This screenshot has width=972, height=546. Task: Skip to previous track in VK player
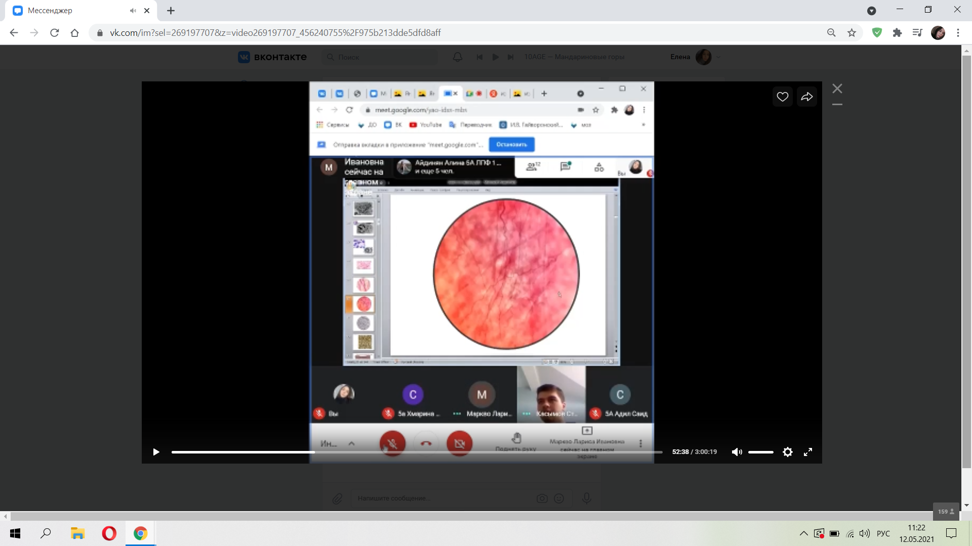pyautogui.click(x=479, y=57)
